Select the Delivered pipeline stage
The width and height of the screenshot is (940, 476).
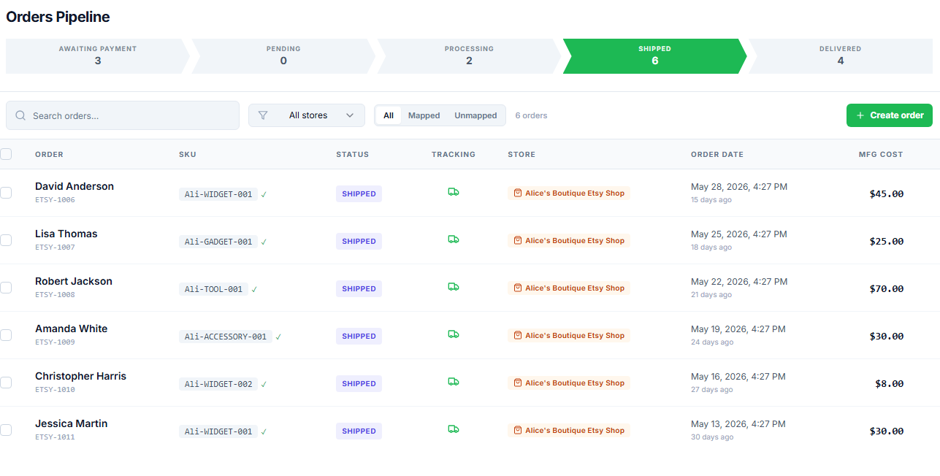(x=840, y=56)
